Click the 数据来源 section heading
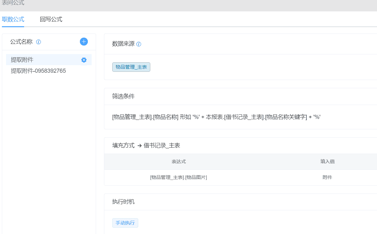This screenshot has width=377, height=234. point(123,44)
